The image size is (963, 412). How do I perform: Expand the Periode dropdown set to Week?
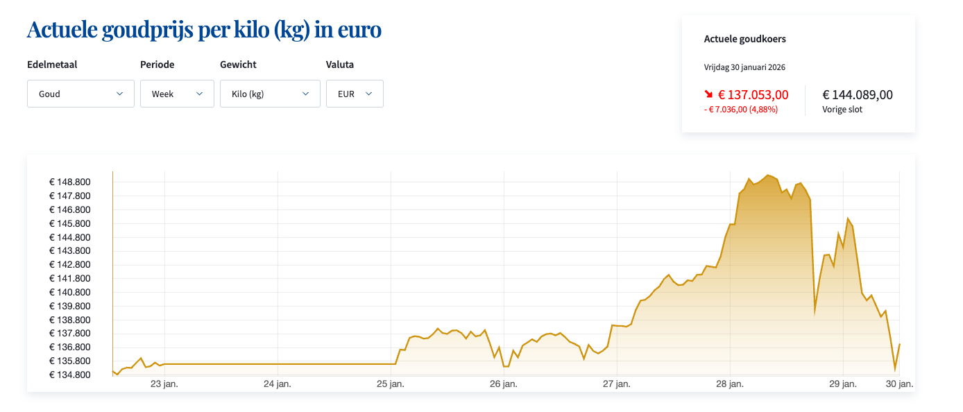(177, 94)
